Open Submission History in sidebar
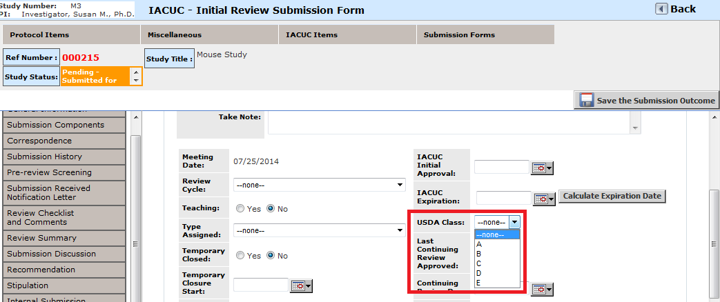The width and height of the screenshot is (720, 302). tap(64, 157)
